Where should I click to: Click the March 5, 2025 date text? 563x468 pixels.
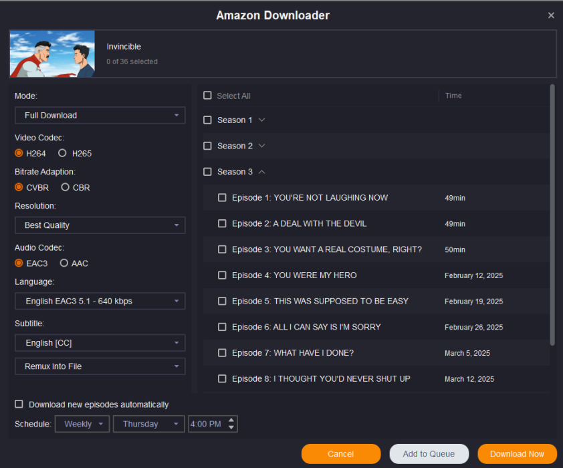(467, 353)
